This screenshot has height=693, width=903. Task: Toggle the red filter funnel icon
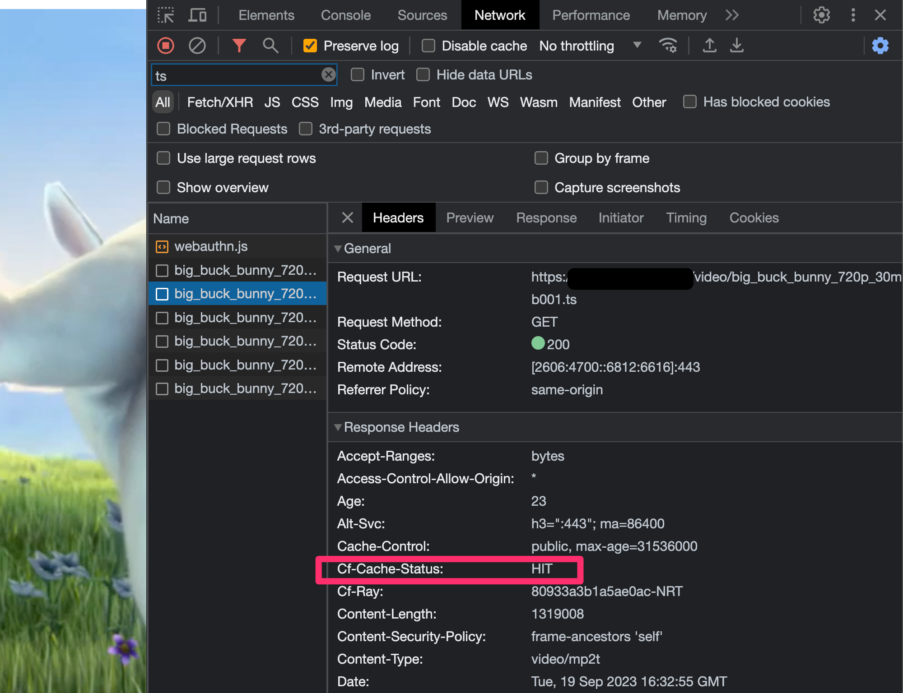(239, 46)
